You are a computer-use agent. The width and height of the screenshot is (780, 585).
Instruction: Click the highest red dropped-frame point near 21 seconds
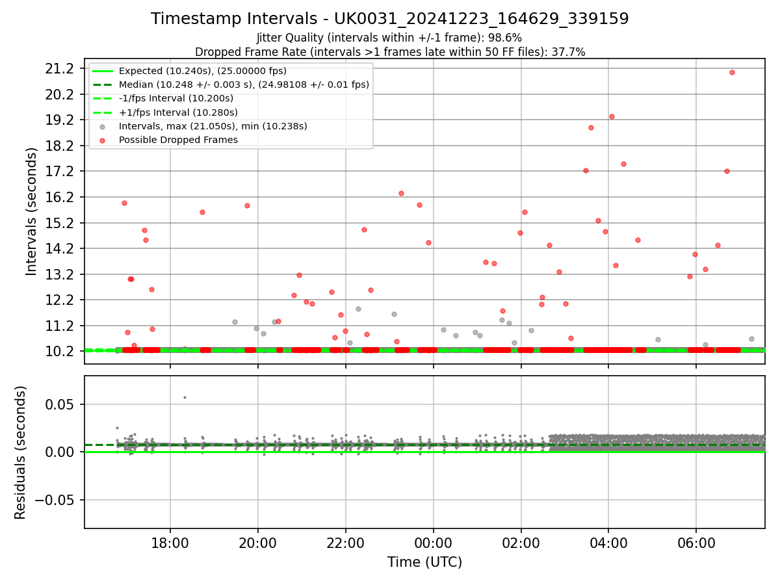732,72
